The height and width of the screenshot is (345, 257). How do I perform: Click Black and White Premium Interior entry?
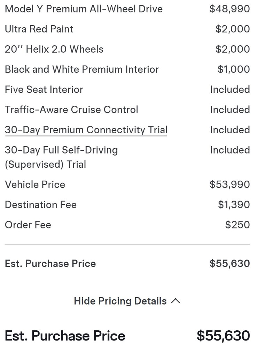click(x=82, y=69)
